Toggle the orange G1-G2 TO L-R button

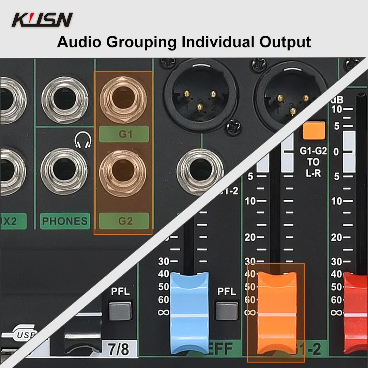pyautogui.click(x=314, y=131)
